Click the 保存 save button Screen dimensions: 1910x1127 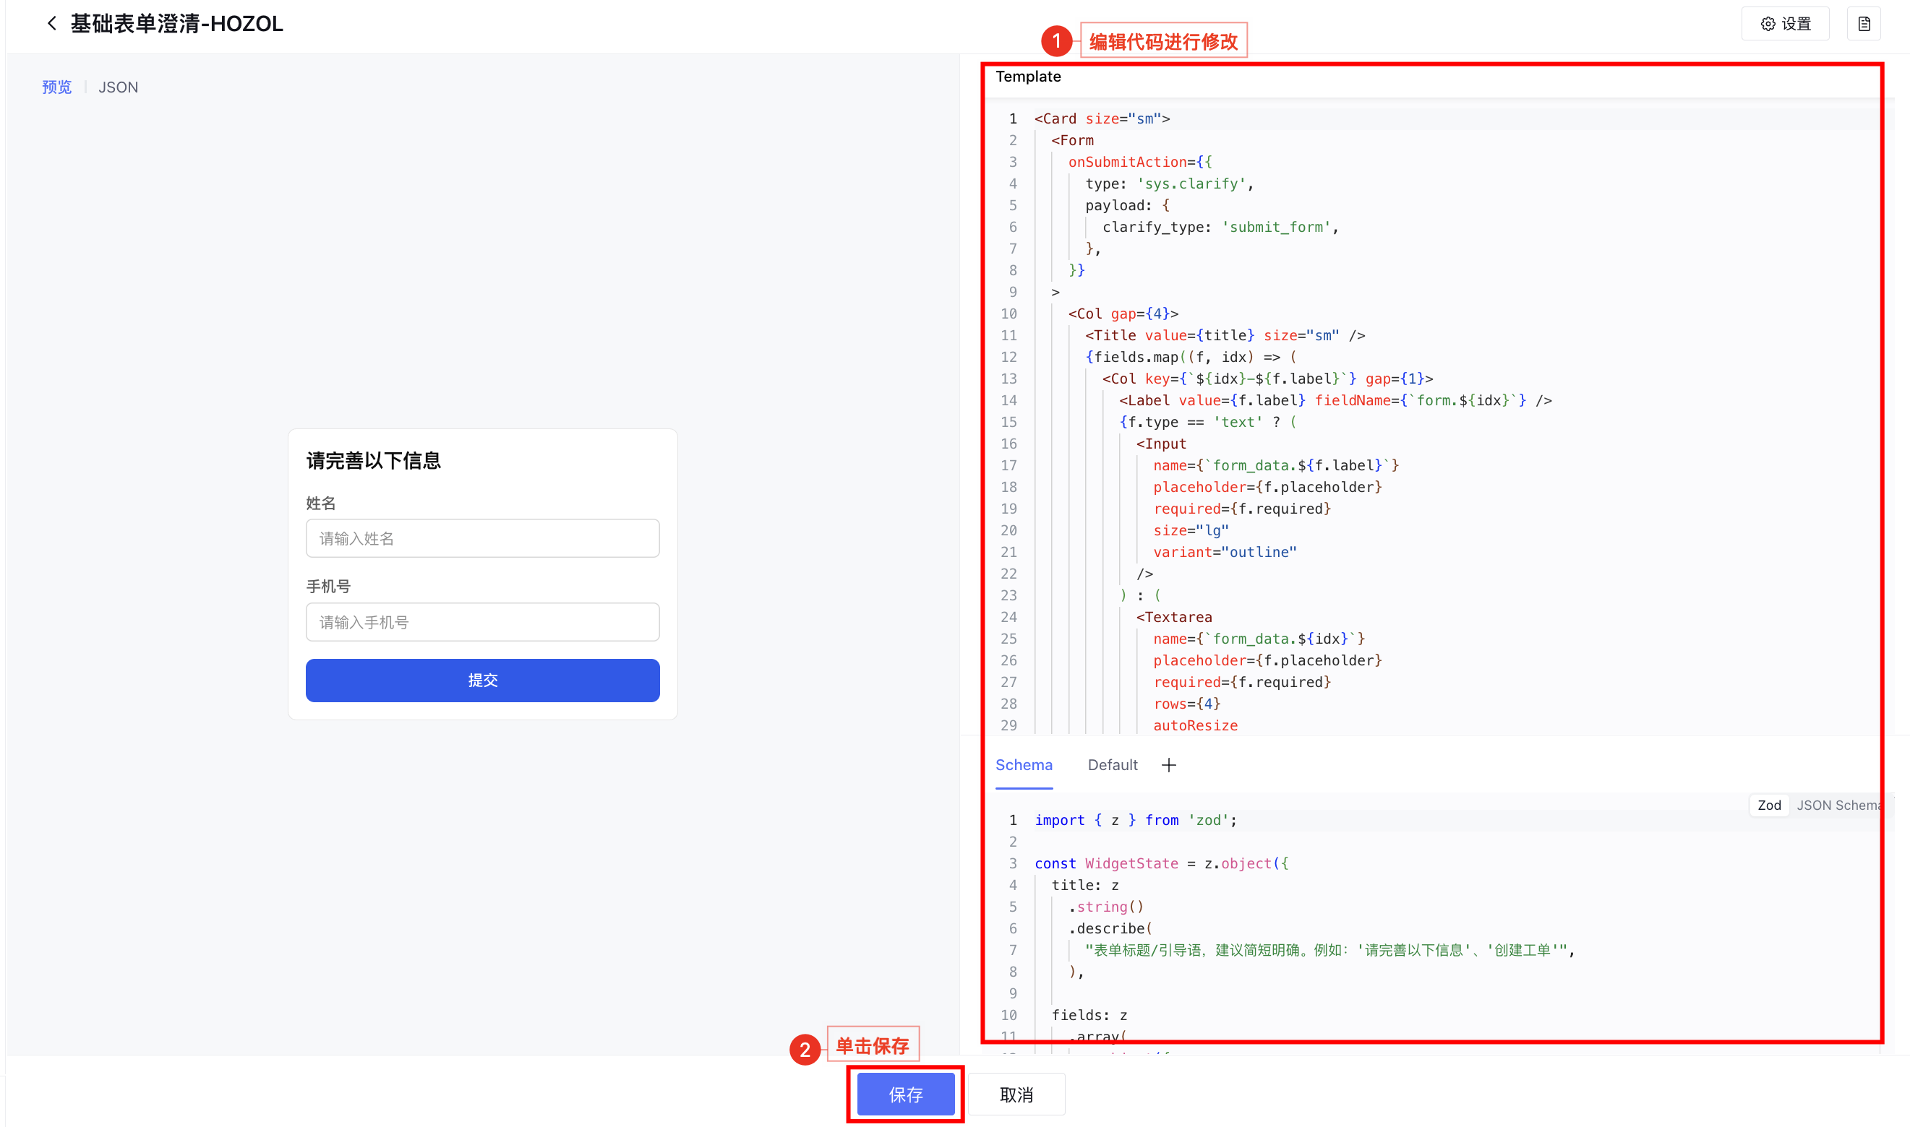tap(906, 1094)
